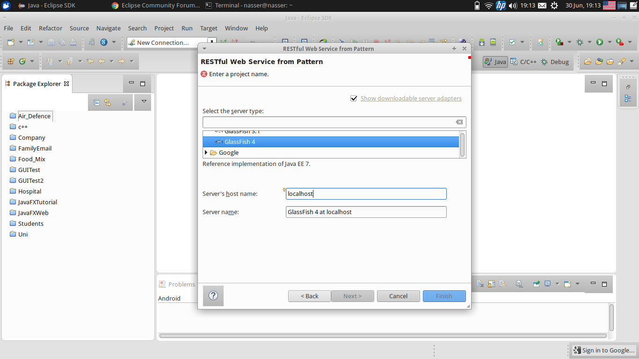
Task: Click the Console view horizontal scrollbar
Action: pyautogui.click(x=383, y=336)
